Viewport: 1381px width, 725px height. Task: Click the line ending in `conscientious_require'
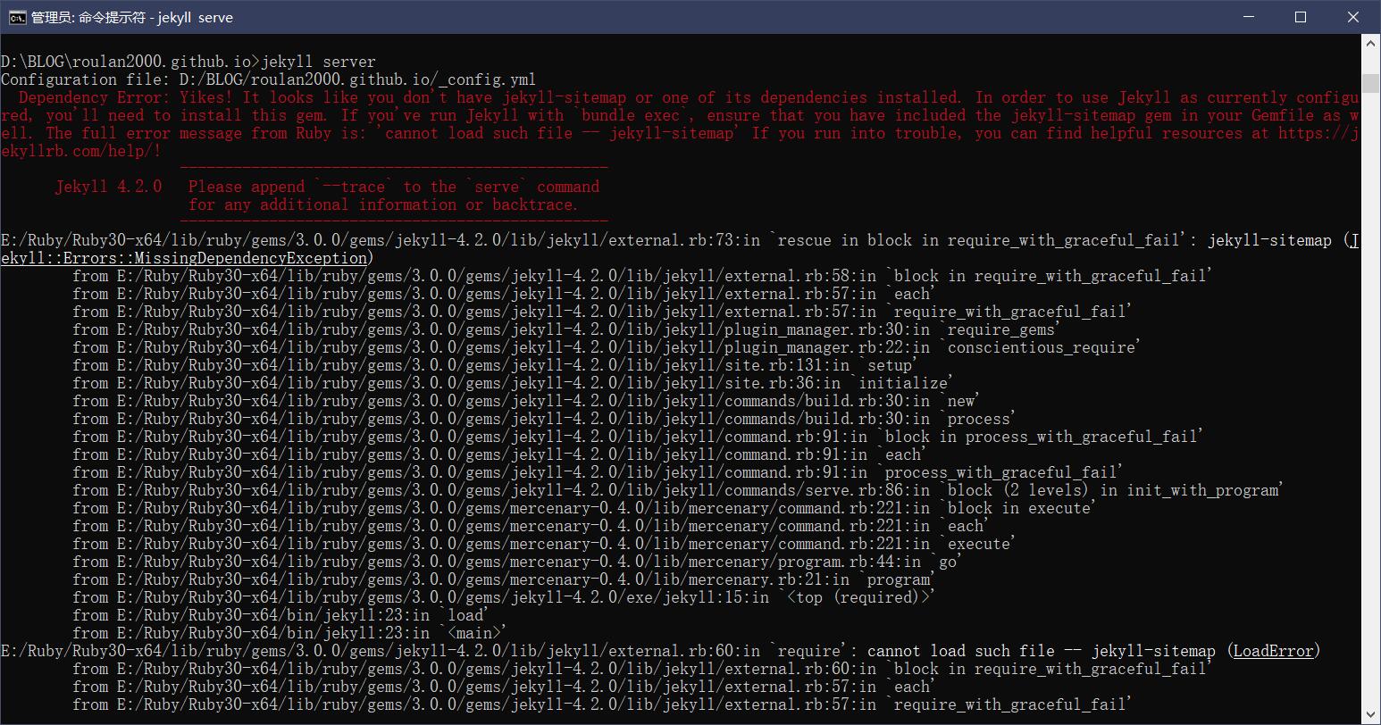[x=607, y=347]
